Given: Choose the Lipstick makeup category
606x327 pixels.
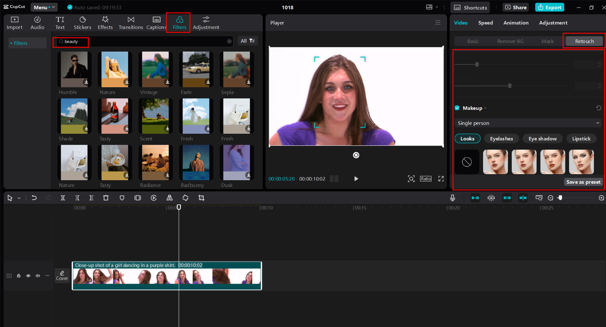Looking at the screenshot, I should click(x=581, y=138).
